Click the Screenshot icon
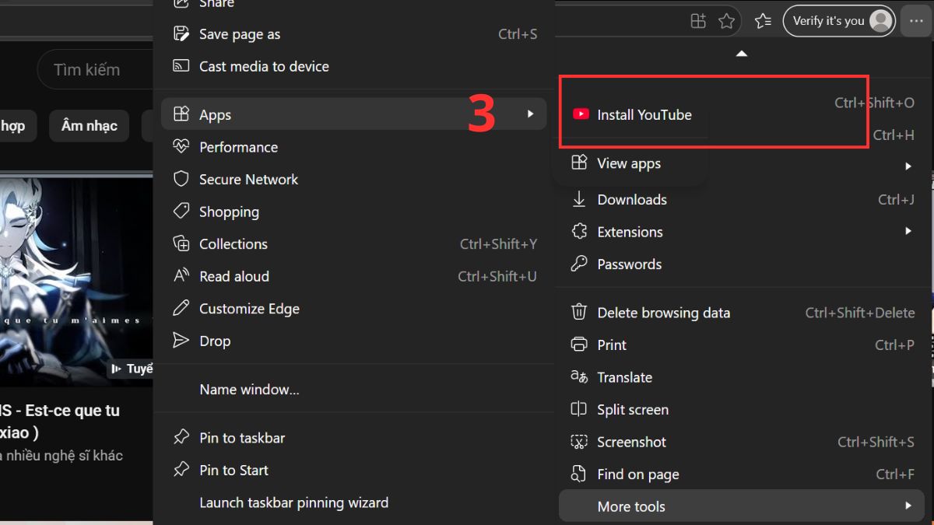 (x=578, y=441)
